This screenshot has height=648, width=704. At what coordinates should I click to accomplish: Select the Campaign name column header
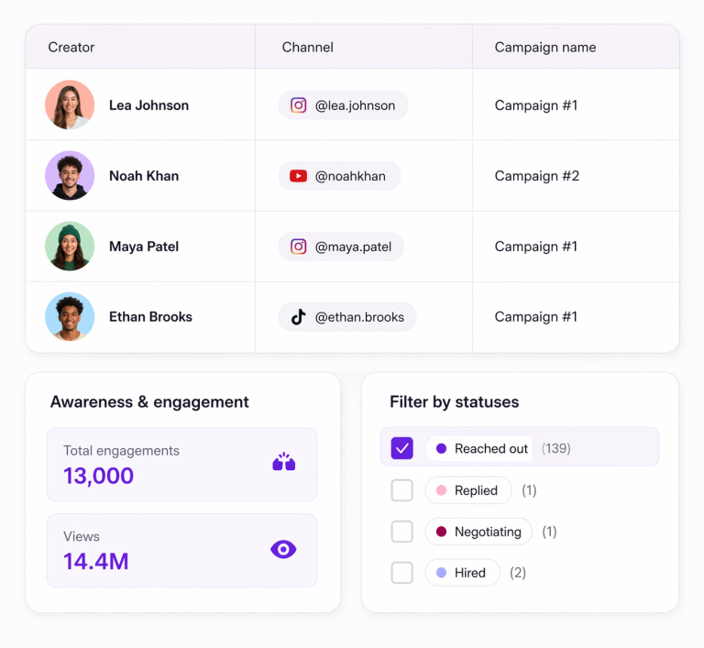click(544, 48)
